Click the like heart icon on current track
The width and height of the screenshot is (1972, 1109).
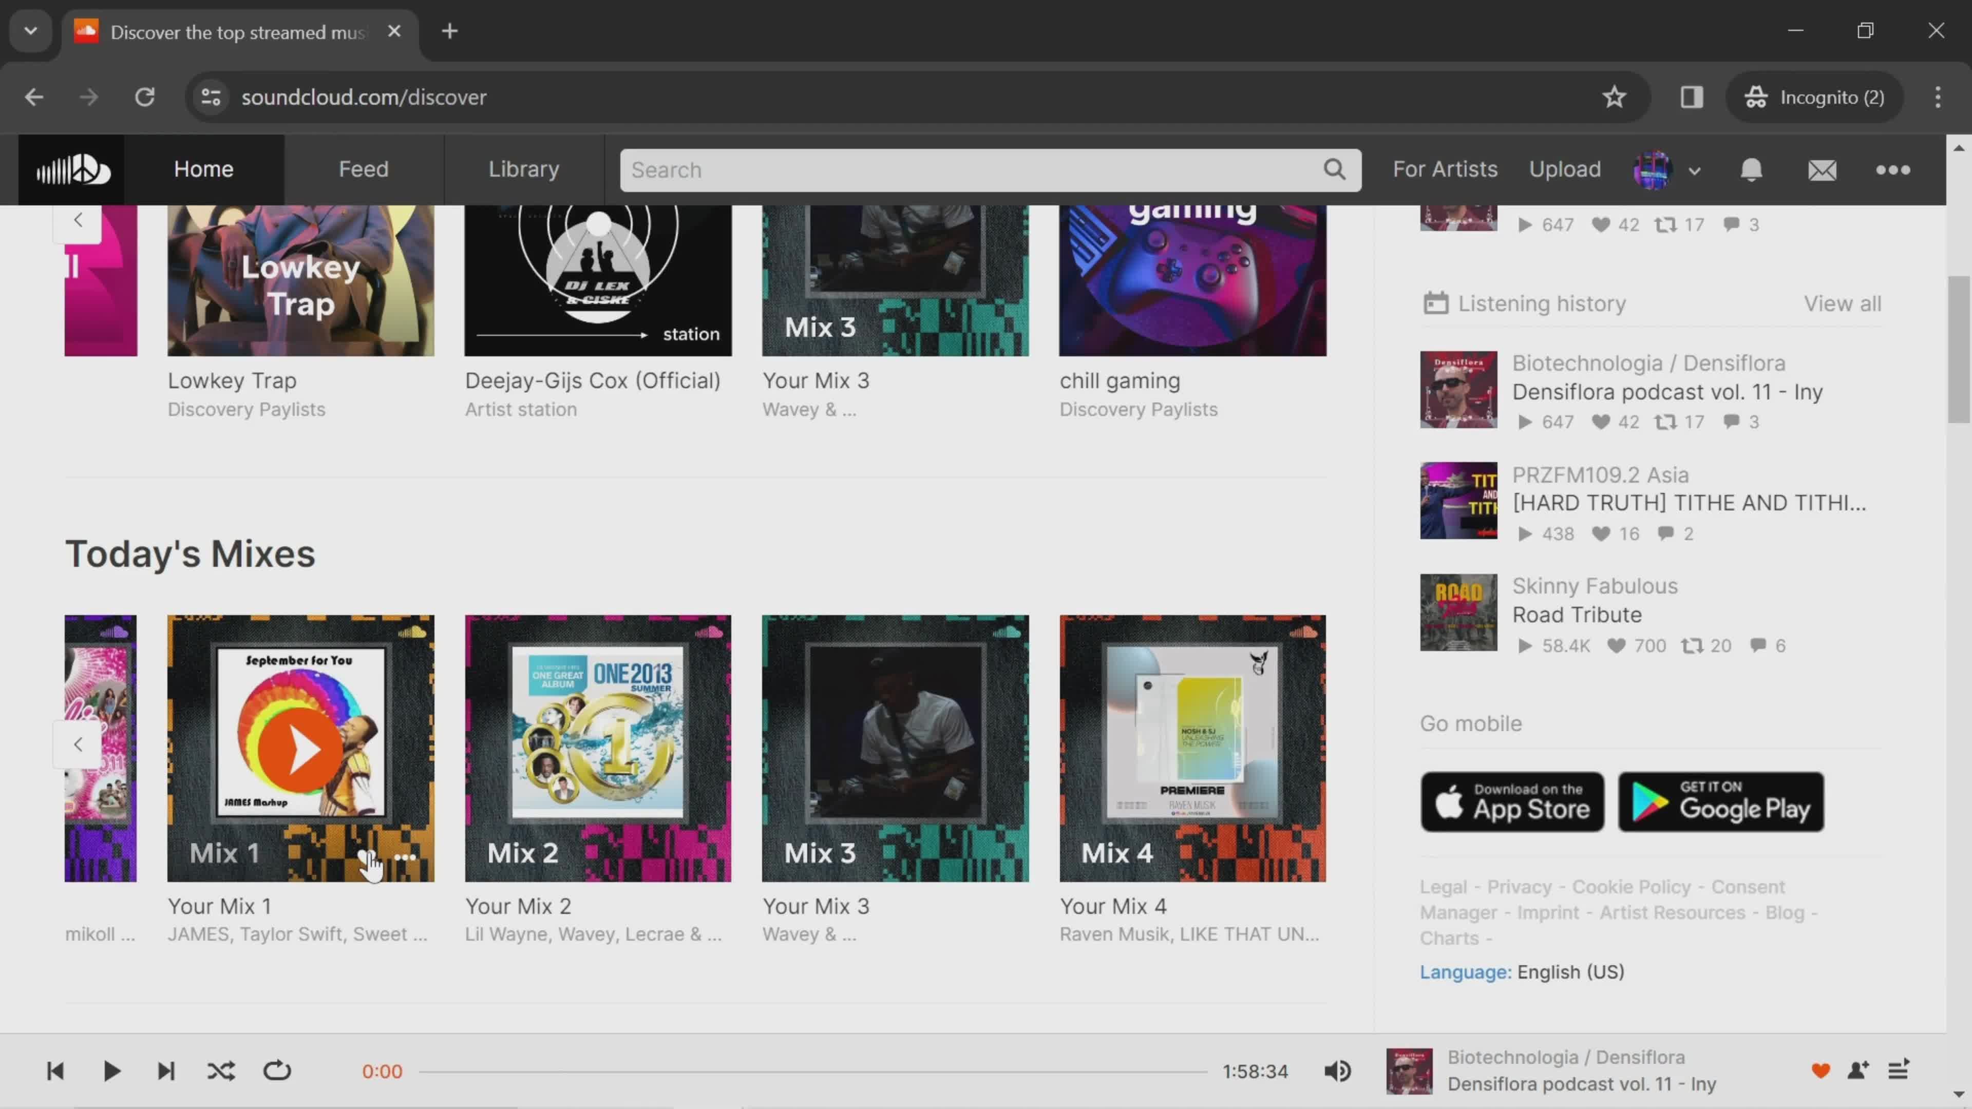pos(1822,1071)
